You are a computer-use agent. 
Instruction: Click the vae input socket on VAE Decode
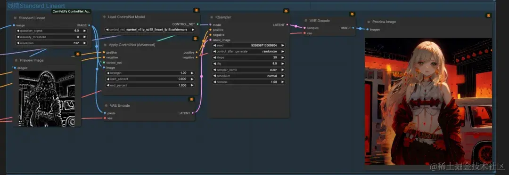(x=304, y=33)
